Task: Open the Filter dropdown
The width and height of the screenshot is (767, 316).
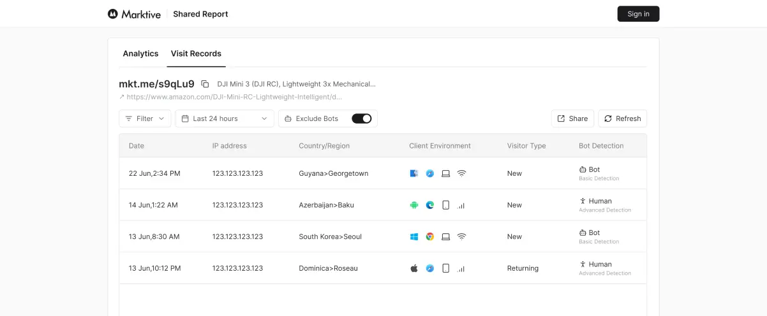Action: point(145,118)
